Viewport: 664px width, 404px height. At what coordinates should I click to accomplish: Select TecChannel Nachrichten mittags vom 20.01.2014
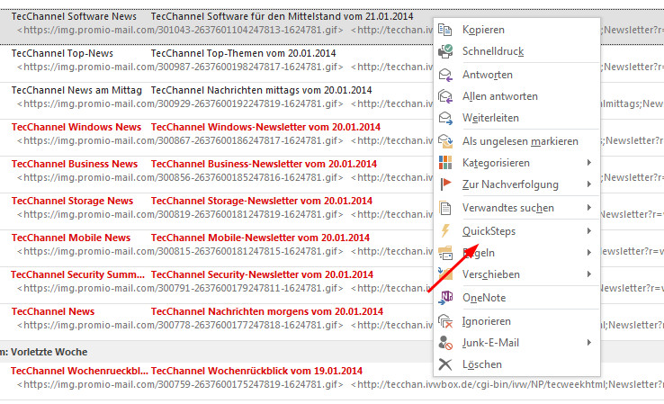[x=261, y=90]
